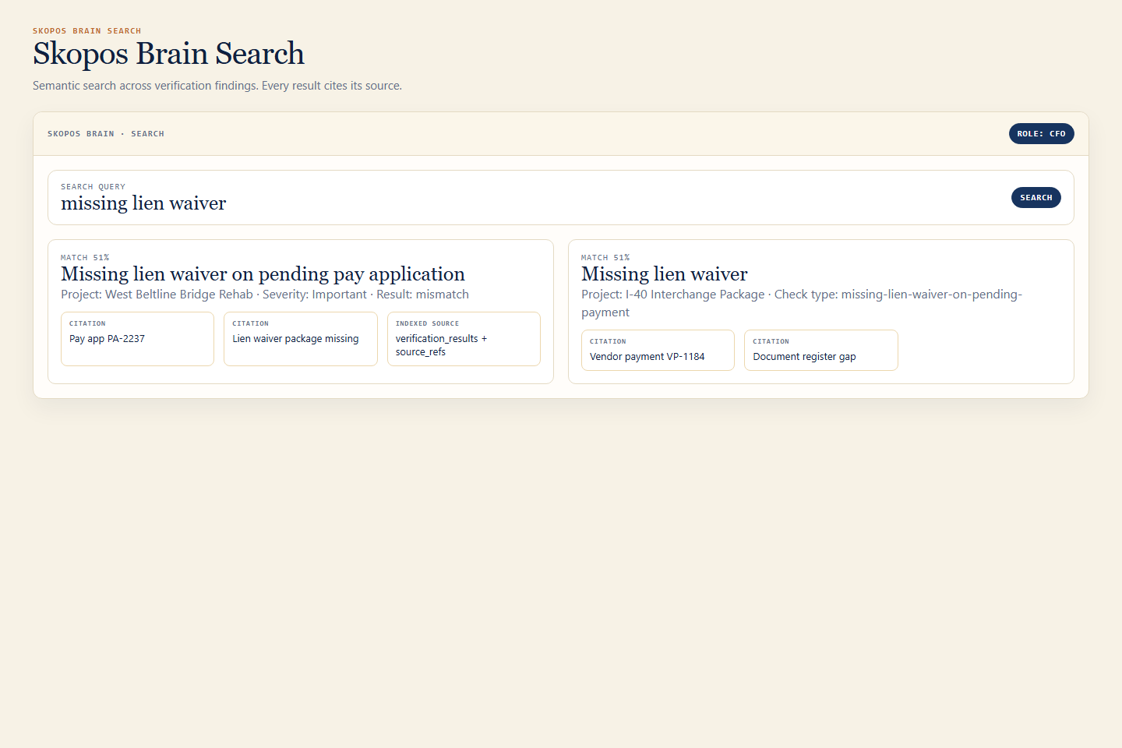This screenshot has height=748, width=1122.
Task: Click I-40 Interchange Package project line
Action: tap(802, 303)
